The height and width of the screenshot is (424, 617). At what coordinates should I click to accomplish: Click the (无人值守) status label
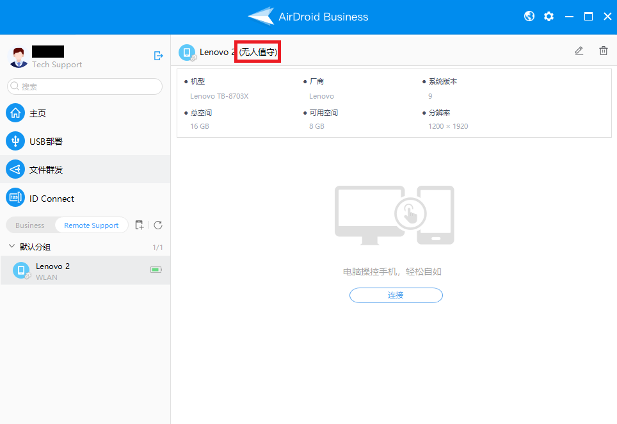(258, 52)
